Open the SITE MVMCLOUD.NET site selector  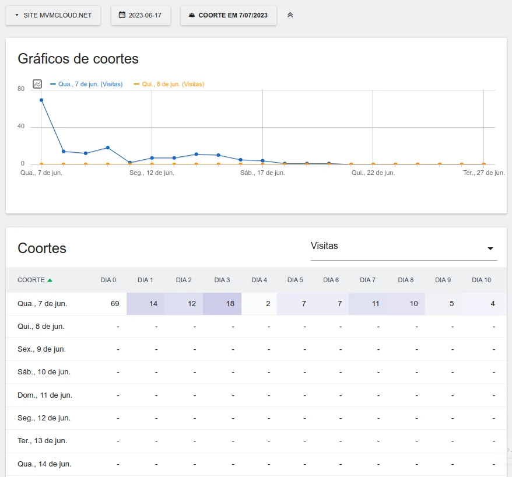pyautogui.click(x=53, y=15)
